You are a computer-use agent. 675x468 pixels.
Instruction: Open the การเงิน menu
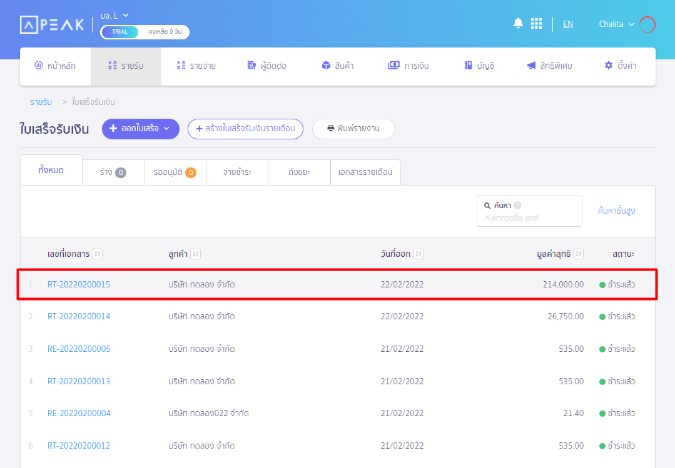point(408,66)
